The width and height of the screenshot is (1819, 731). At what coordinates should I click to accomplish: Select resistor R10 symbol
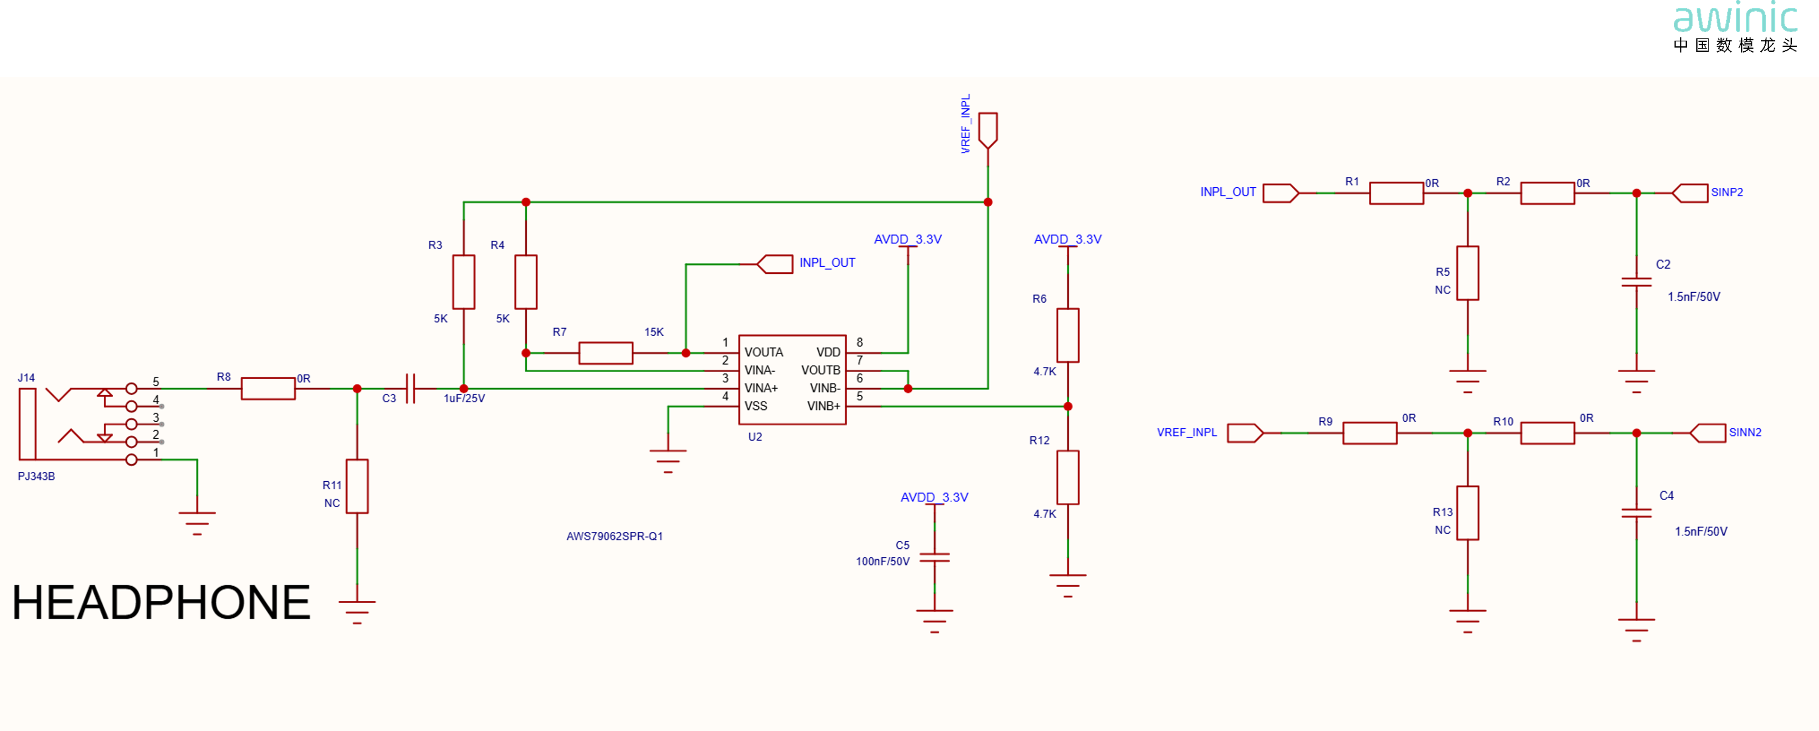tap(1548, 433)
